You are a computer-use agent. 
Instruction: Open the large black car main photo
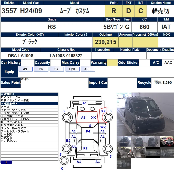pyautogui.click(x=145, y=114)
